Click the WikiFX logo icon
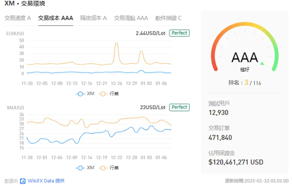Screen dimensions: 292x187 click(23, 181)
